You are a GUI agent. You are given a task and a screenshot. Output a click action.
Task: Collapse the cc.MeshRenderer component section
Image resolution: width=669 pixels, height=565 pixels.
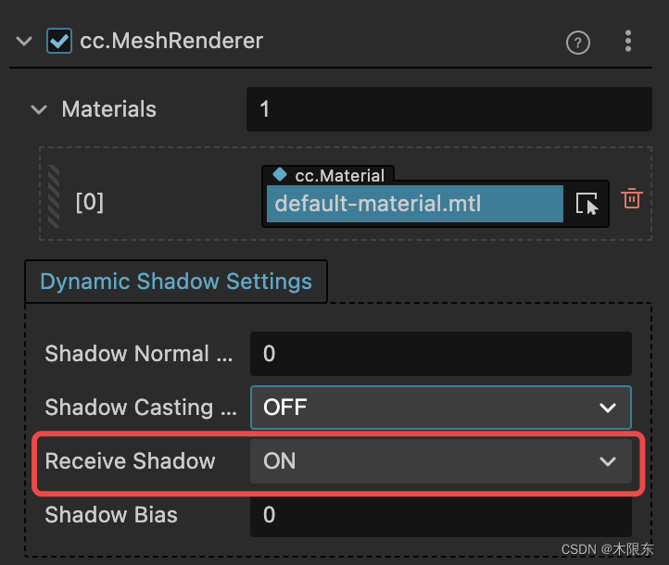click(24, 42)
